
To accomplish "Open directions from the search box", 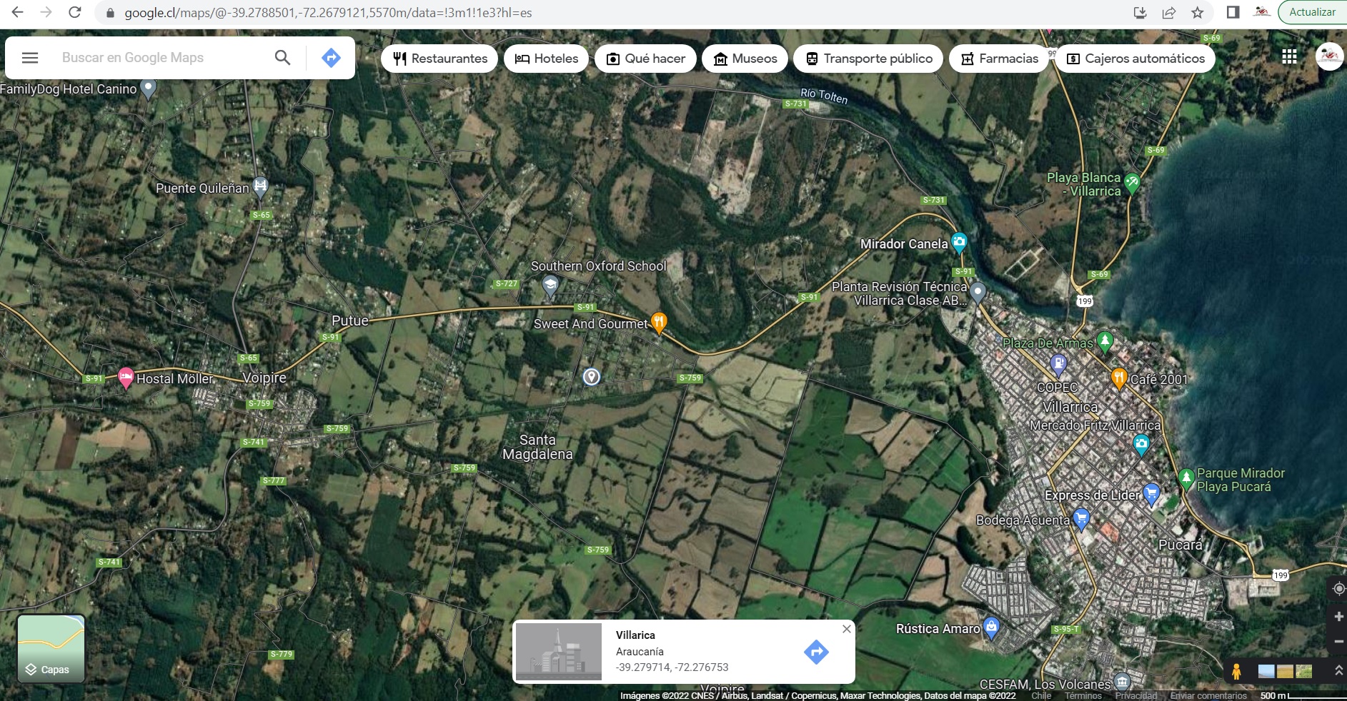I will (331, 58).
